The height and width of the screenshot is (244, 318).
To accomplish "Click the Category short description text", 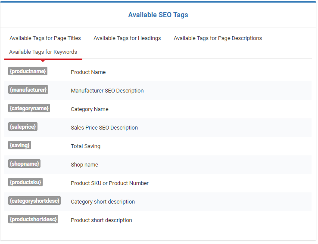I will coord(103,202).
